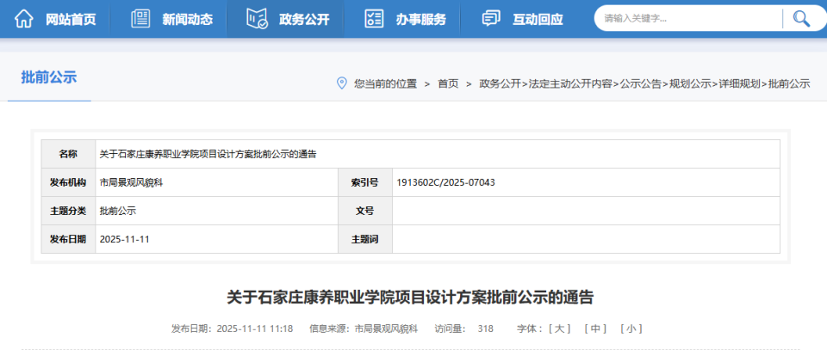This screenshot has height=350, width=827.
Task: Open 政务公开 menu item
Action: click(x=304, y=20)
